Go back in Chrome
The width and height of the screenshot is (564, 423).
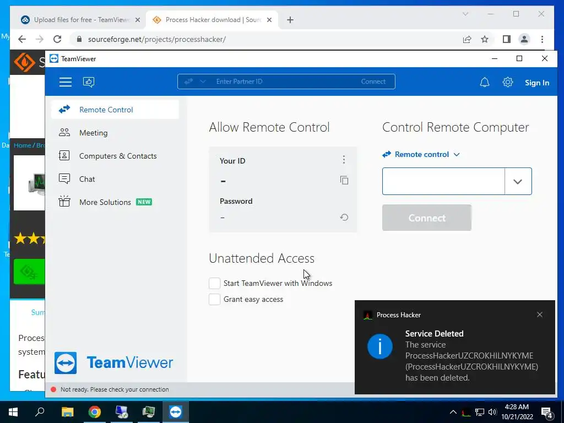click(x=22, y=39)
